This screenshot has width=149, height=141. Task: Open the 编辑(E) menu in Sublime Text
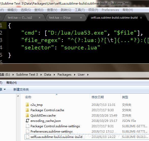click(x=12, y=10)
